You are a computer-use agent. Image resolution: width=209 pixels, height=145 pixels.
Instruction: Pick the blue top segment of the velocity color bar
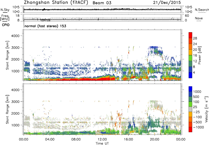[x=190, y=89]
